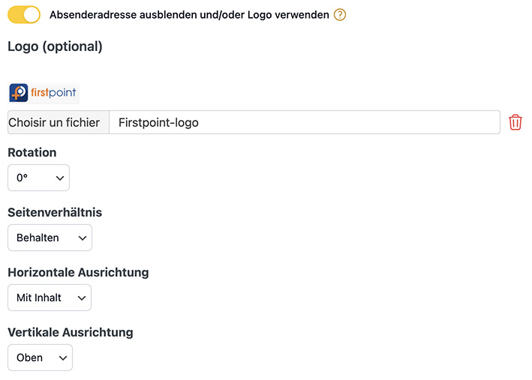The height and width of the screenshot is (380, 532).
Task: Click the chevron arrow in Rotation select
Action: pyautogui.click(x=60, y=178)
